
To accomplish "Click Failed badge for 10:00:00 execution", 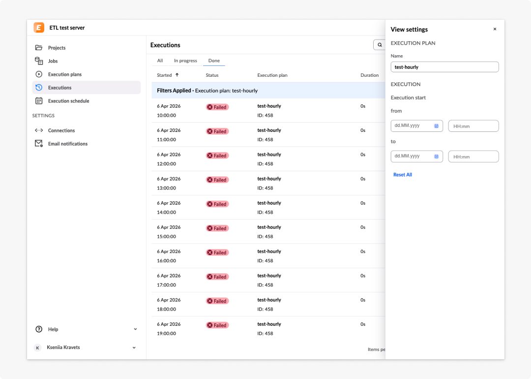I will [x=217, y=107].
